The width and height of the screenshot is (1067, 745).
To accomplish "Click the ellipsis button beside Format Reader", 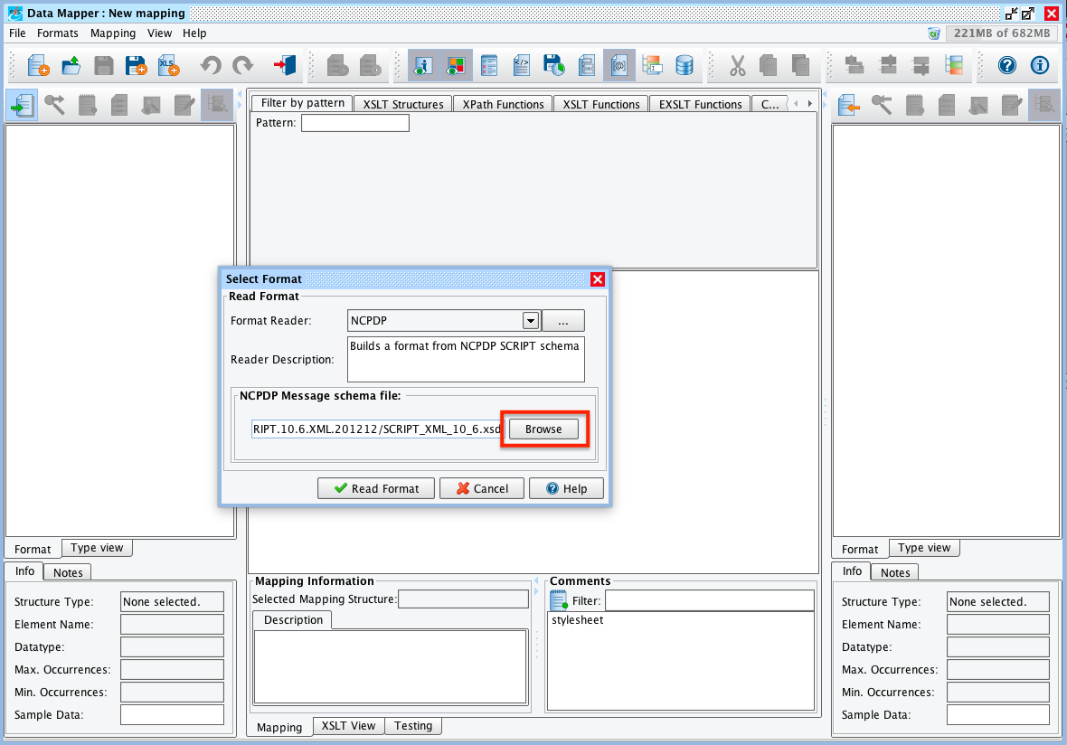I will 562,320.
